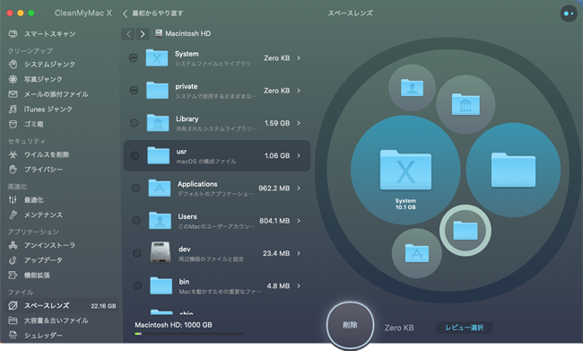Viewport: 583px width, 351px height.
Task: Select the Applications bubble in the lens
Action: pos(417,253)
